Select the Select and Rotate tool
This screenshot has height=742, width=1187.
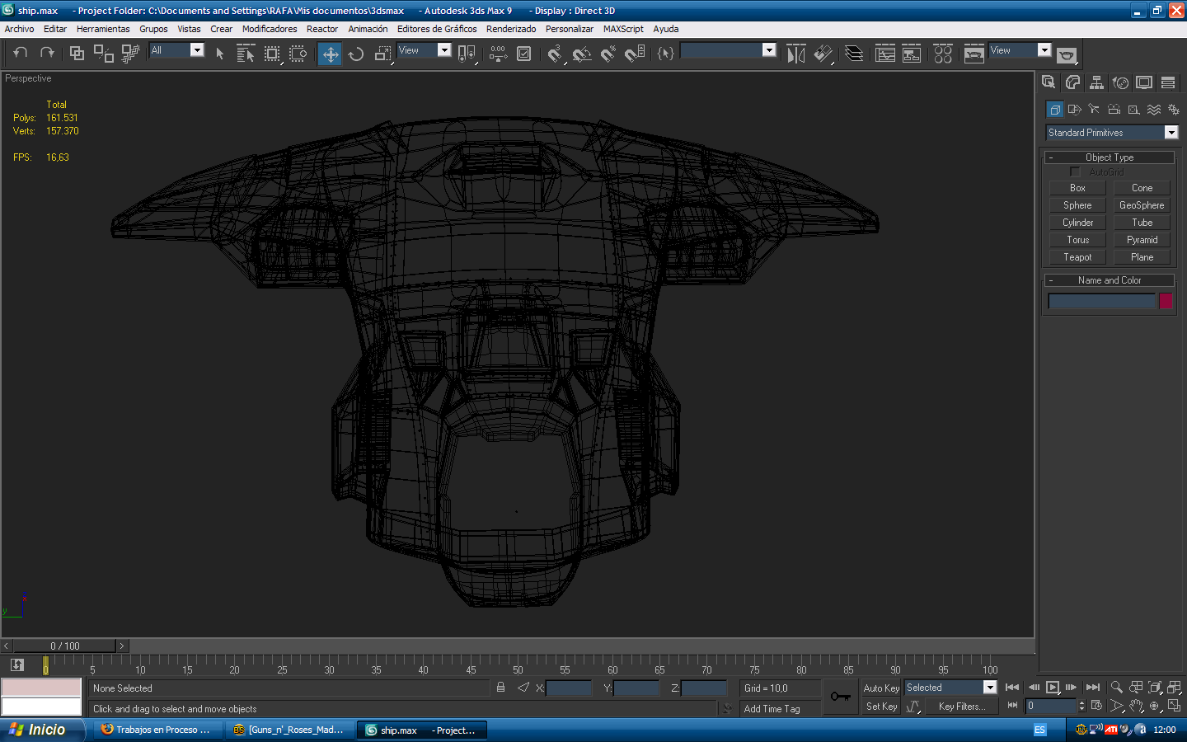point(356,54)
